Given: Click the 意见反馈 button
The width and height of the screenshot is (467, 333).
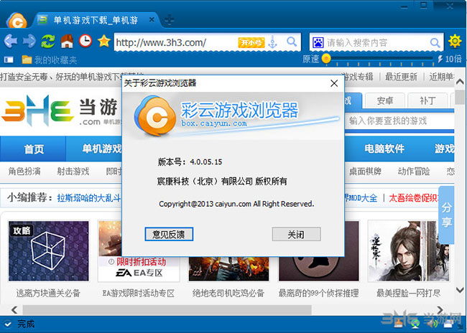Looking at the screenshot, I should (x=169, y=234).
